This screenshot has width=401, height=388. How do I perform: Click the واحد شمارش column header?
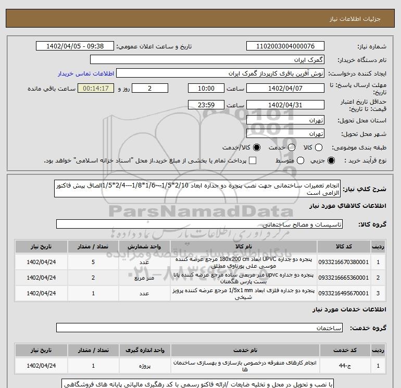[x=144, y=246]
